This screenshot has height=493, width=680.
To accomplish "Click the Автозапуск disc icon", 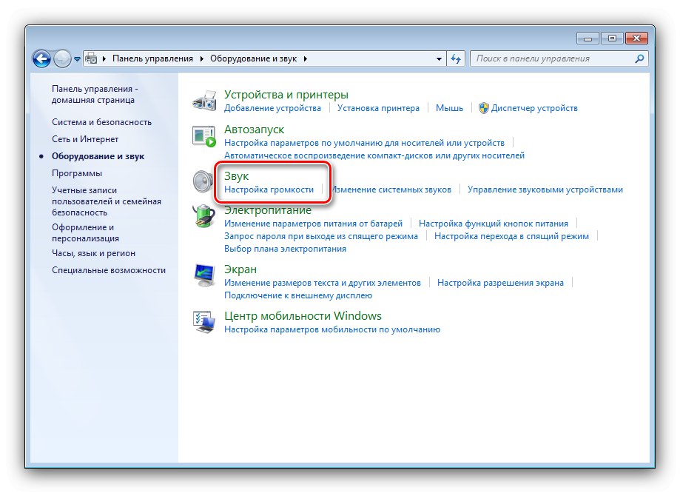I will (203, 135).
